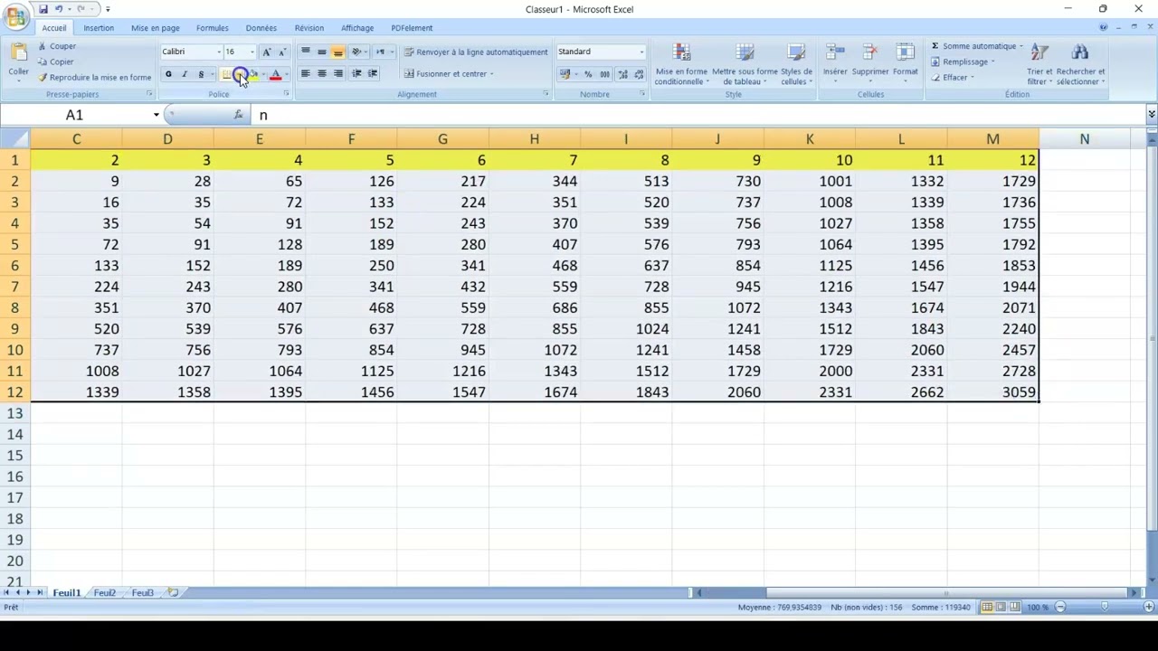Click the Supprimer cells icon
The width and height of the screenshot is (1158, 651).
click(x=869, y=53)
